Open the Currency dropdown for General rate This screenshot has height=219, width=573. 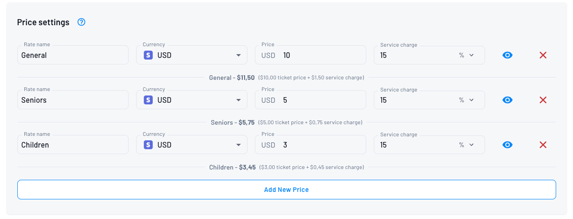239,55
